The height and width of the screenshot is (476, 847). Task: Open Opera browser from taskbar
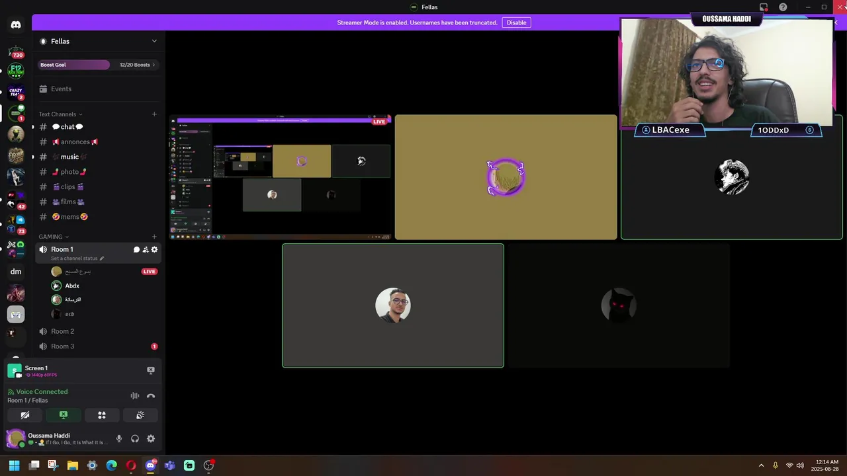pos(131,465)
